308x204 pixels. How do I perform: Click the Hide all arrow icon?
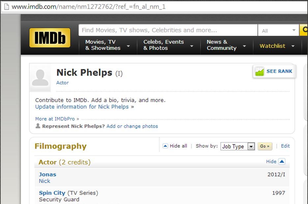click(x=165, y=146)
